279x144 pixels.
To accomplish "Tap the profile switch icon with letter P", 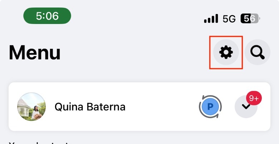I will point(210,106).
